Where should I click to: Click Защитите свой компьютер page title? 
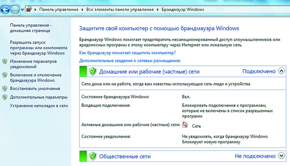pyautogui.click(x=159, y=28)
